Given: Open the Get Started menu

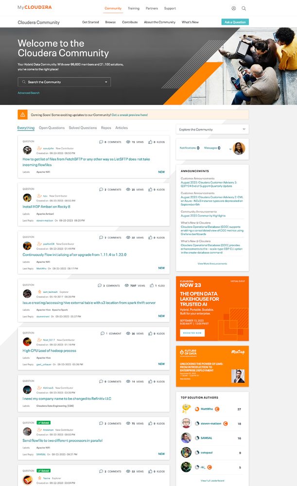Looking at the screenshot, I should point(90,22).
